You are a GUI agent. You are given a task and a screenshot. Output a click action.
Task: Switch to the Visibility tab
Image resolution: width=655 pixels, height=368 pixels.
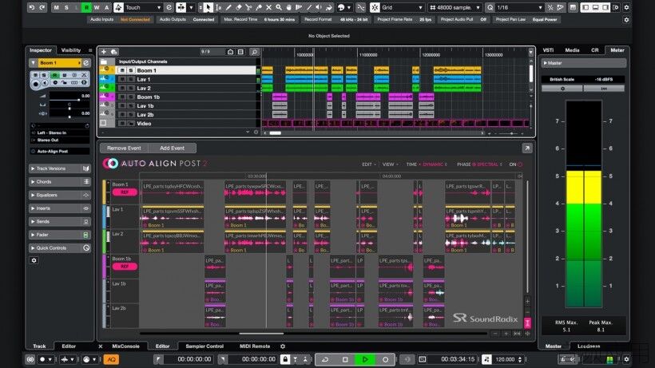[71, 50]
